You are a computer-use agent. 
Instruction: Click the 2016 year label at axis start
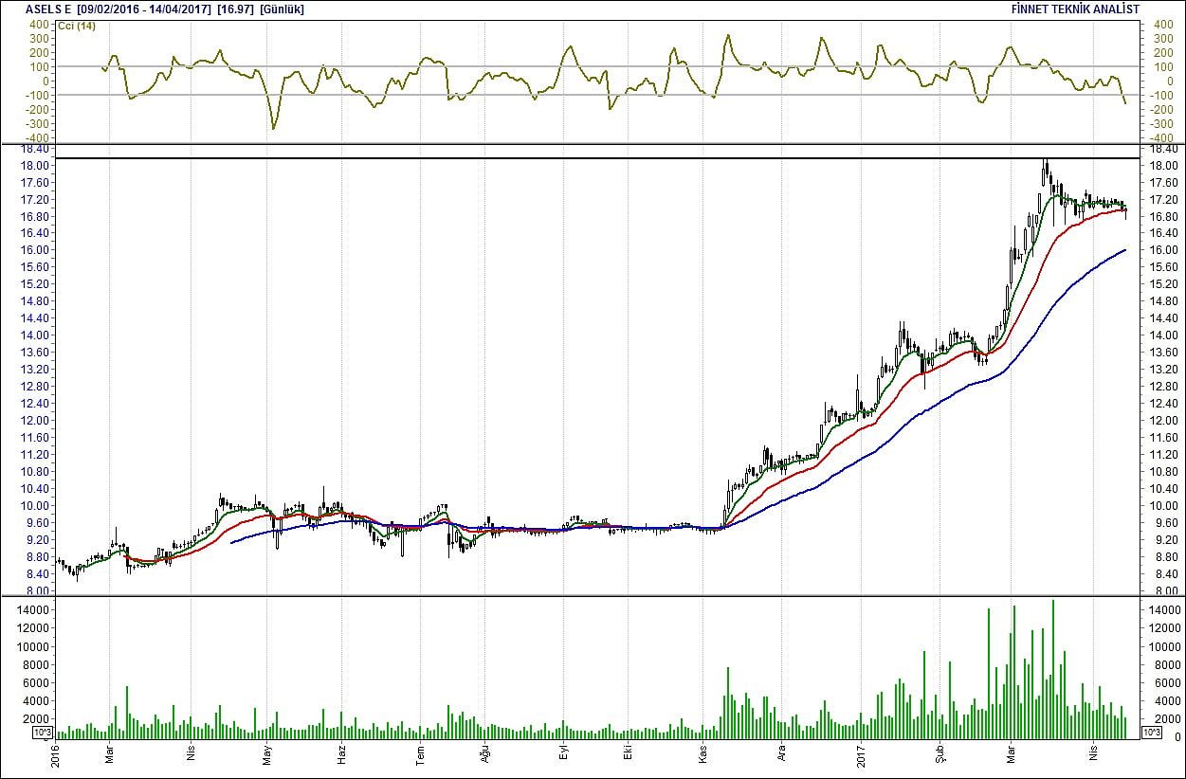pyautogui.click(x=57, y=755)
